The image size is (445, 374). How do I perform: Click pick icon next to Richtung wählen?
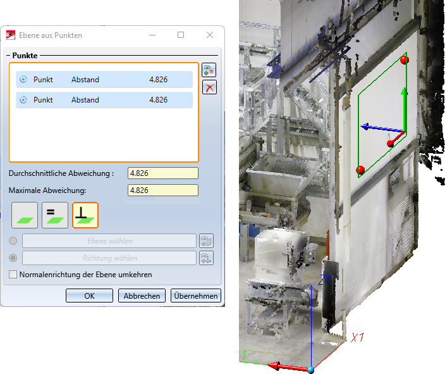tap(207, 258)
